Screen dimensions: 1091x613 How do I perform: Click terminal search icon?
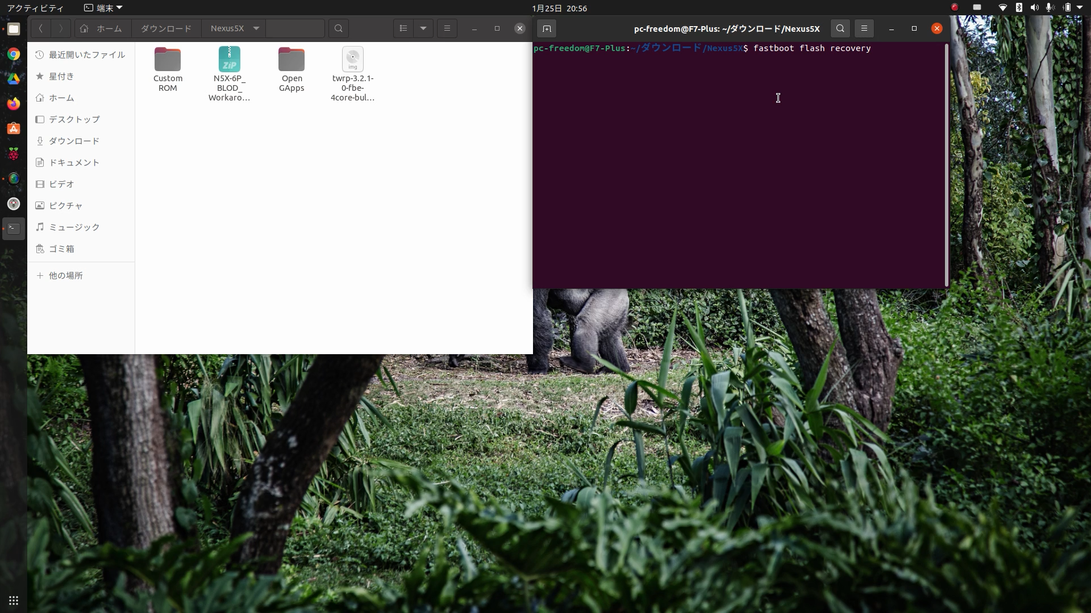(x=840, y=28)
